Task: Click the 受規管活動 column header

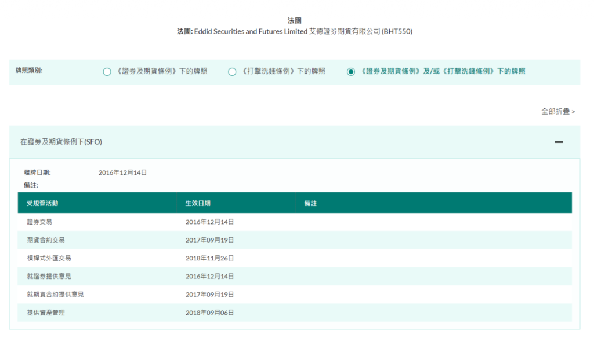Action: pos(42,204)
